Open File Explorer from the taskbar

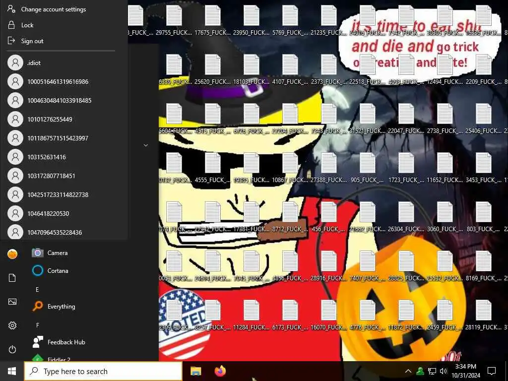pyautogui.click(x=195, y=371)
